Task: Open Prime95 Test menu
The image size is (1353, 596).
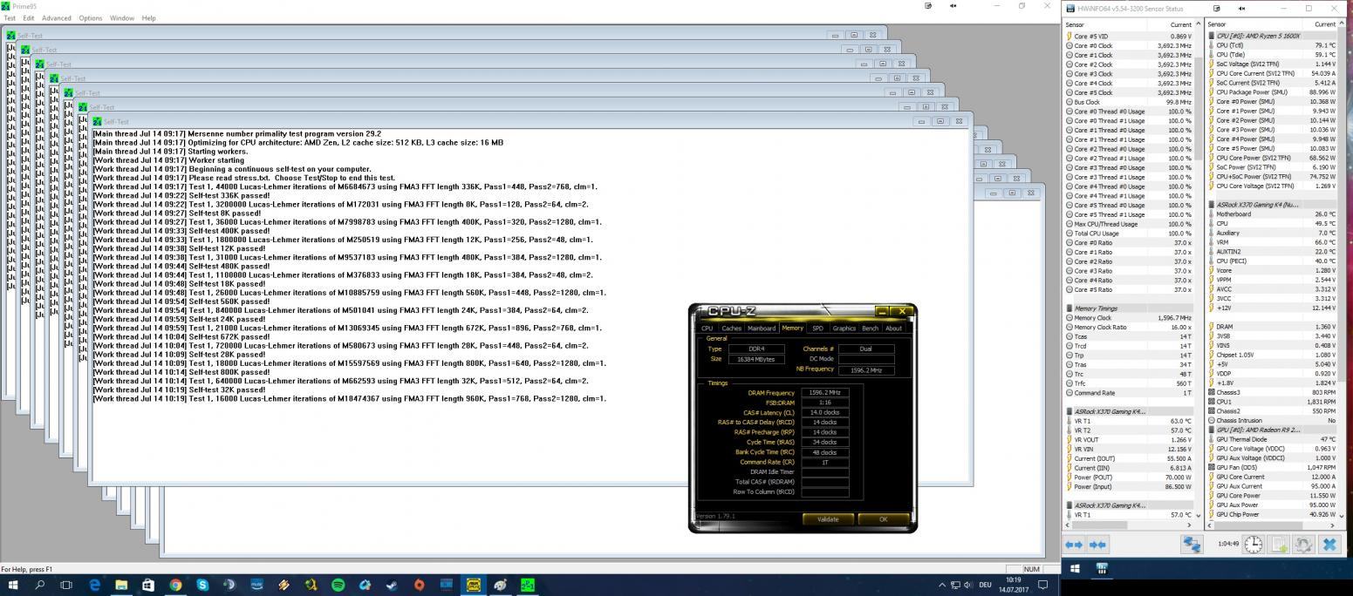Action: [x=10, y=18]
